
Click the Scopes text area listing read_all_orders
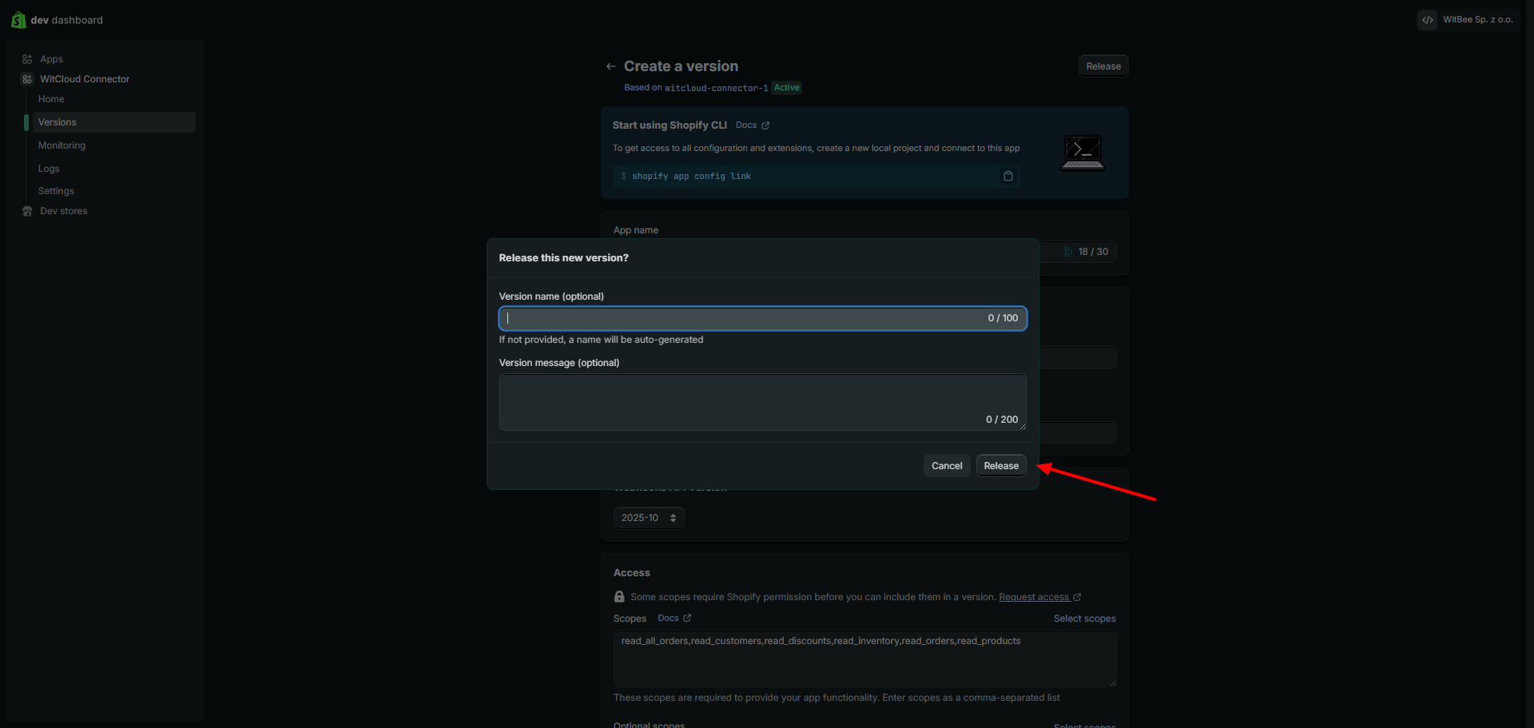(864, 658)
